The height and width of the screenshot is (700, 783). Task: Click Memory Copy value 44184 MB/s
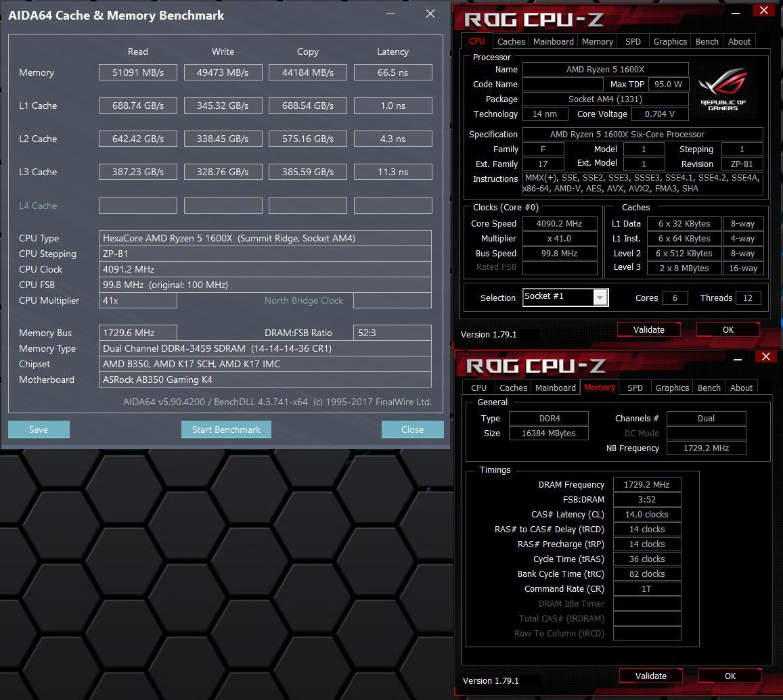(308, 72)
